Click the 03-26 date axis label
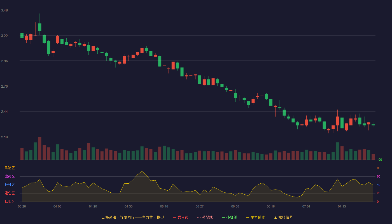The image size is (392, 224). coord(22,206)
